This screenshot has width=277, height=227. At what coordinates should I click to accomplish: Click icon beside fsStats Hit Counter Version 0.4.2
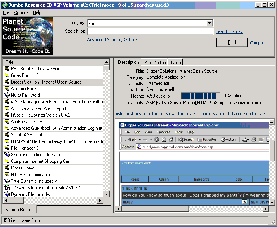7,115
